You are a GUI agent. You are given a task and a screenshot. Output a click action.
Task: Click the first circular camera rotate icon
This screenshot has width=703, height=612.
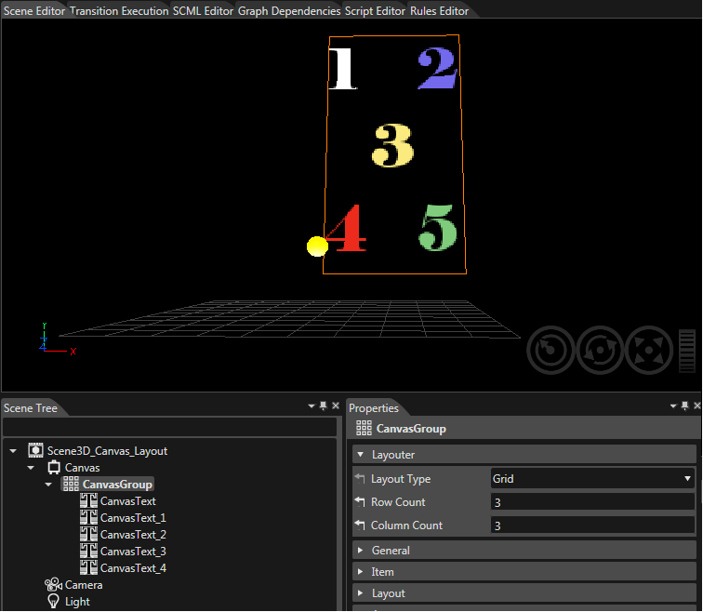click(x=550, y=350)
